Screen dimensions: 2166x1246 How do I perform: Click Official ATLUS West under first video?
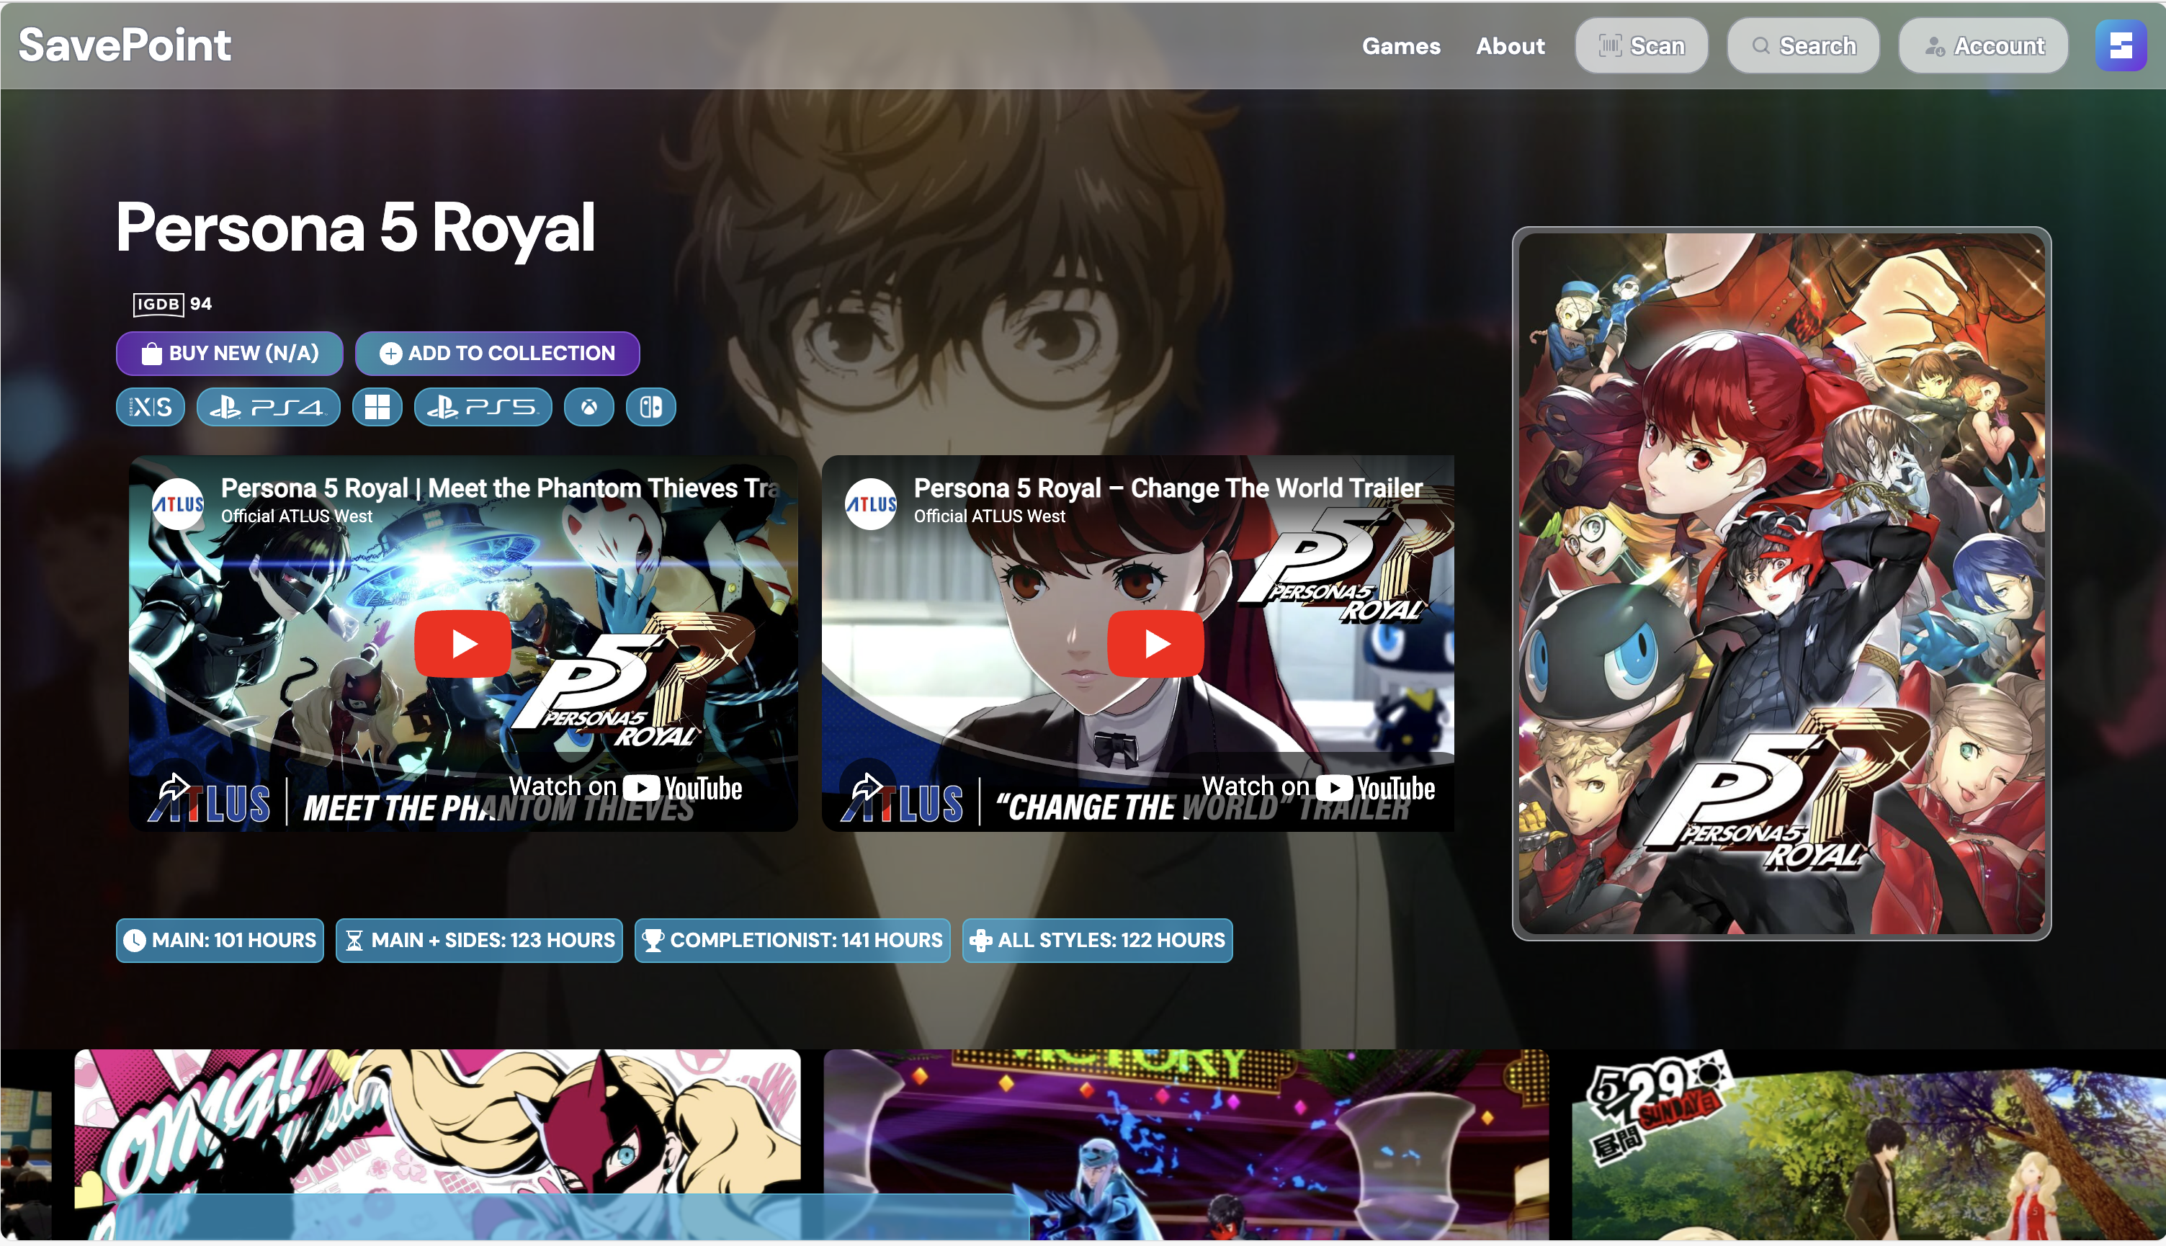pyautogui.click(x=297, y=517)
